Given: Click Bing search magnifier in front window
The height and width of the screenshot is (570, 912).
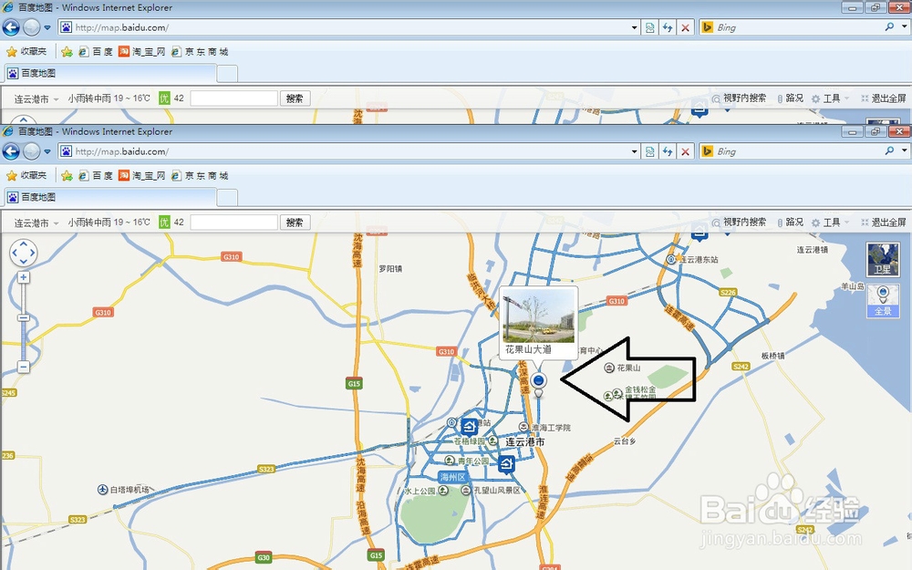Looking at the screenshot, I should (889, 151).
